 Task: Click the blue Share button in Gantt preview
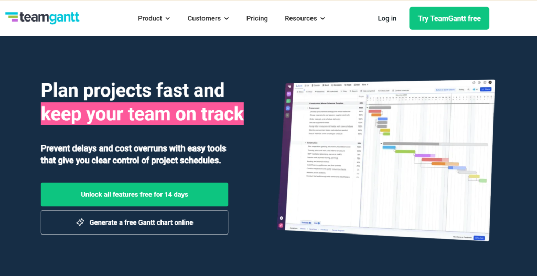(x=486, y=89)
